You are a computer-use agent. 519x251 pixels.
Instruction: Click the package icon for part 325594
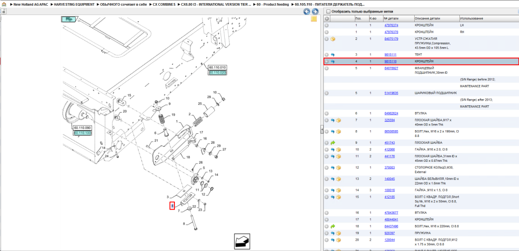(x=338, y=120)
